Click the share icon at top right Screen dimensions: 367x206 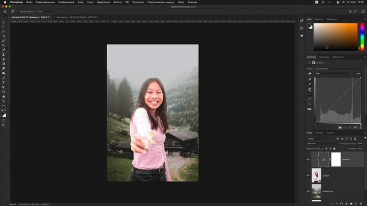coord(364,11)
